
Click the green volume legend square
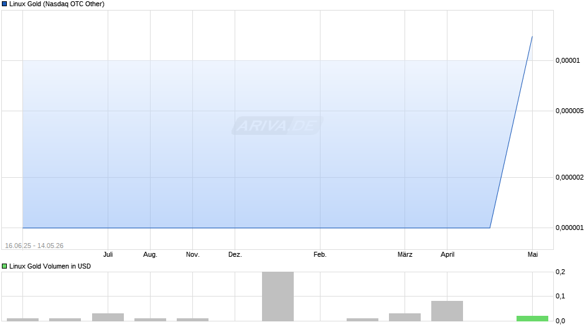(x=4, y=266)
